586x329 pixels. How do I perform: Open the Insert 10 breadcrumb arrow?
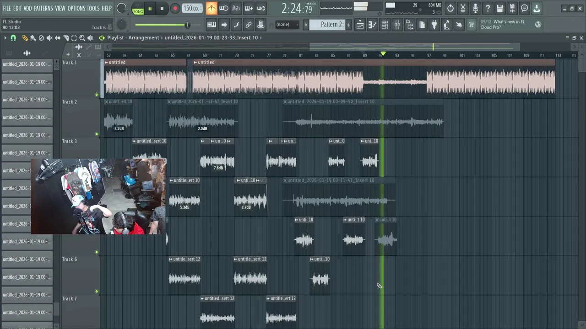[x=262, y=37]
